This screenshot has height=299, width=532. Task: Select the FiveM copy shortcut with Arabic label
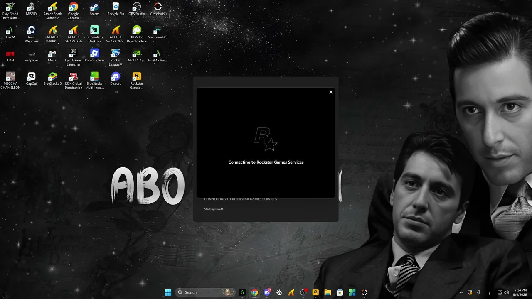[158, 56]
